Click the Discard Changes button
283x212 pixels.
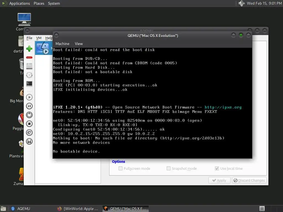click(249, 181)
